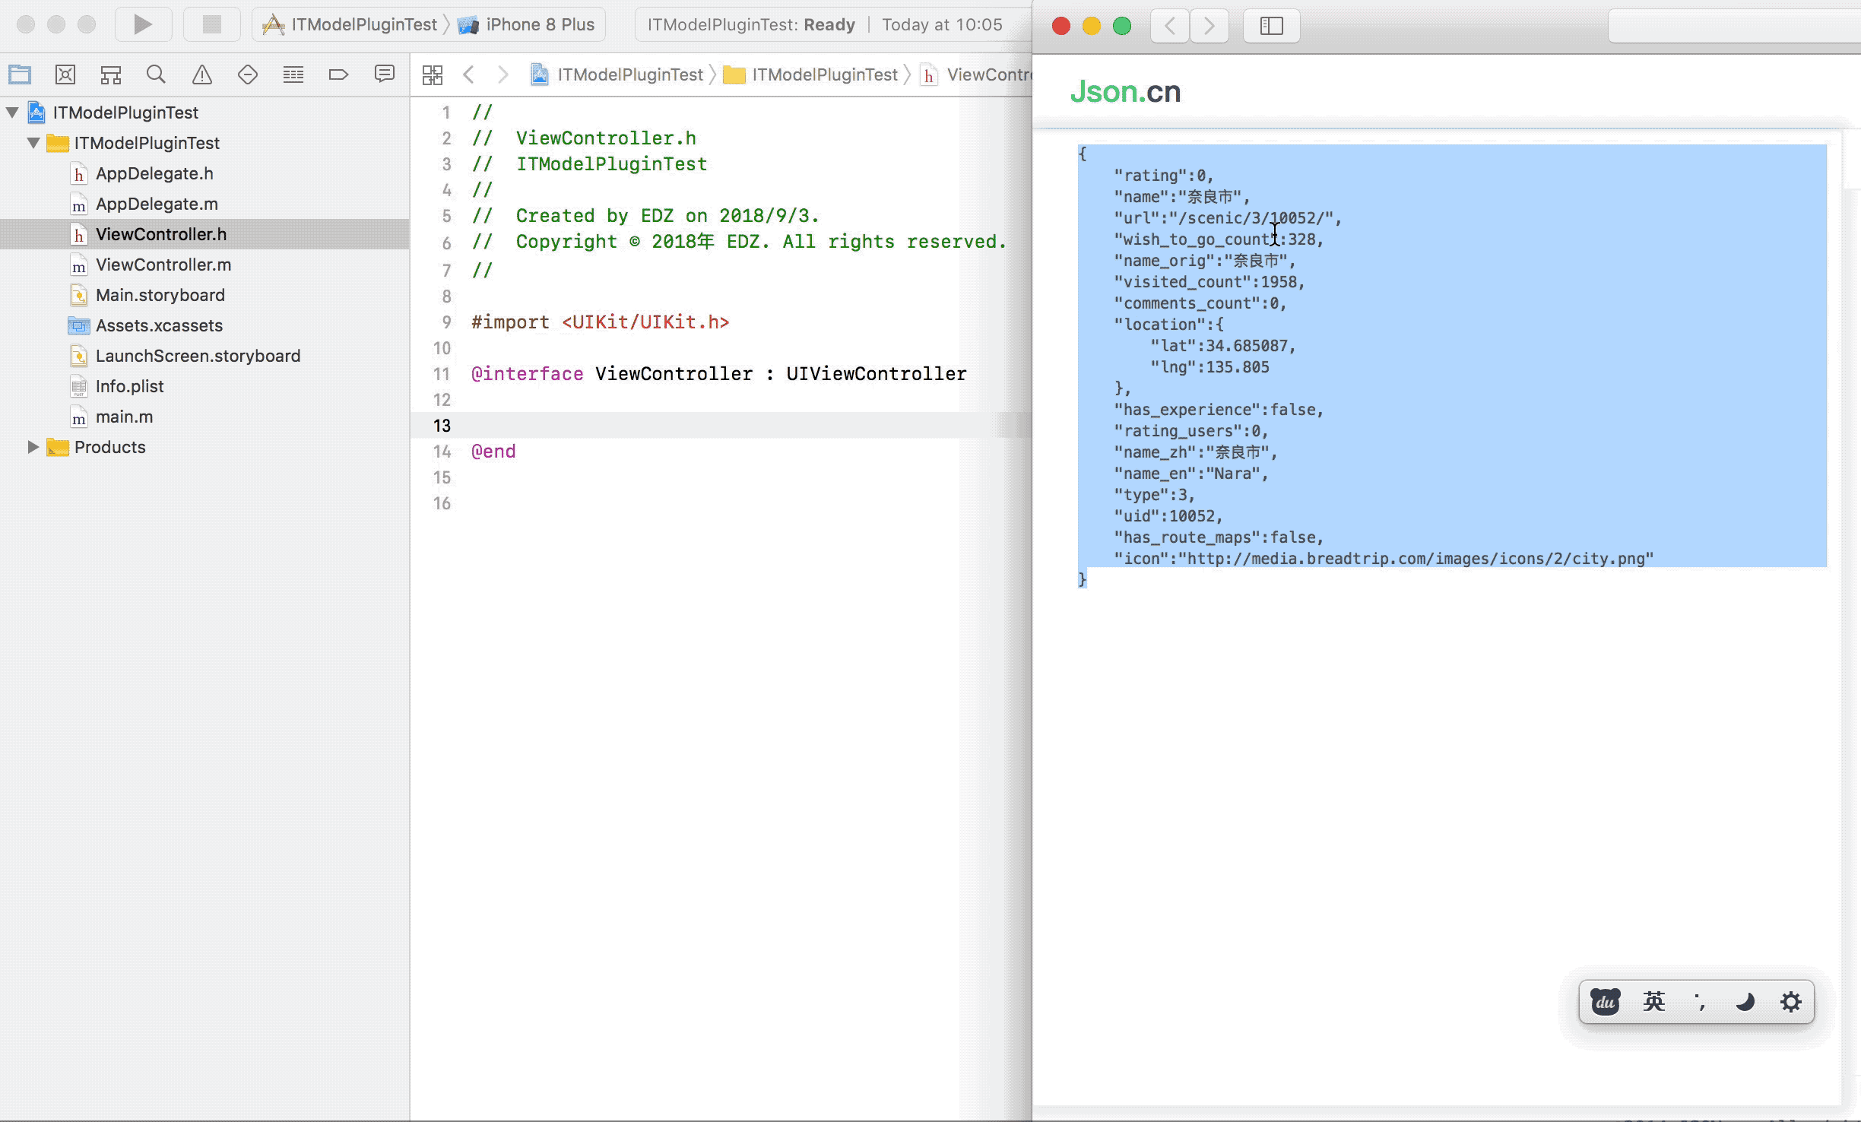Viewport: 1861px width, 1122px height.
Task: Click the Stop button in Xcode toolbar
Action: pyautogui.click(x=211, y=24)
